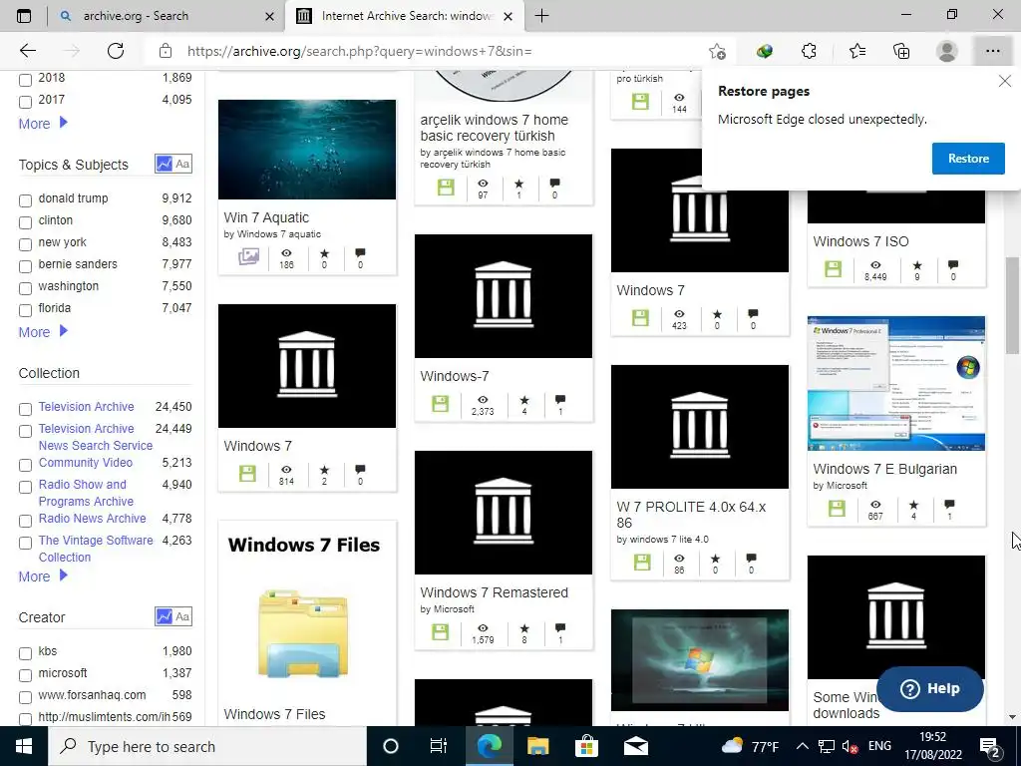Dismiss the Restore pages popup
The height and width of the screenshot is (766, 1021).
pos(1005,82)
